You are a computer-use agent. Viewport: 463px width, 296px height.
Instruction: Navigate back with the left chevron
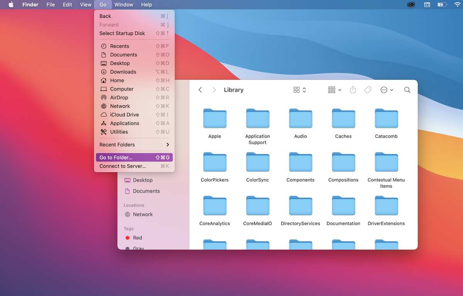pyautogui.click(x=200, y=90)
